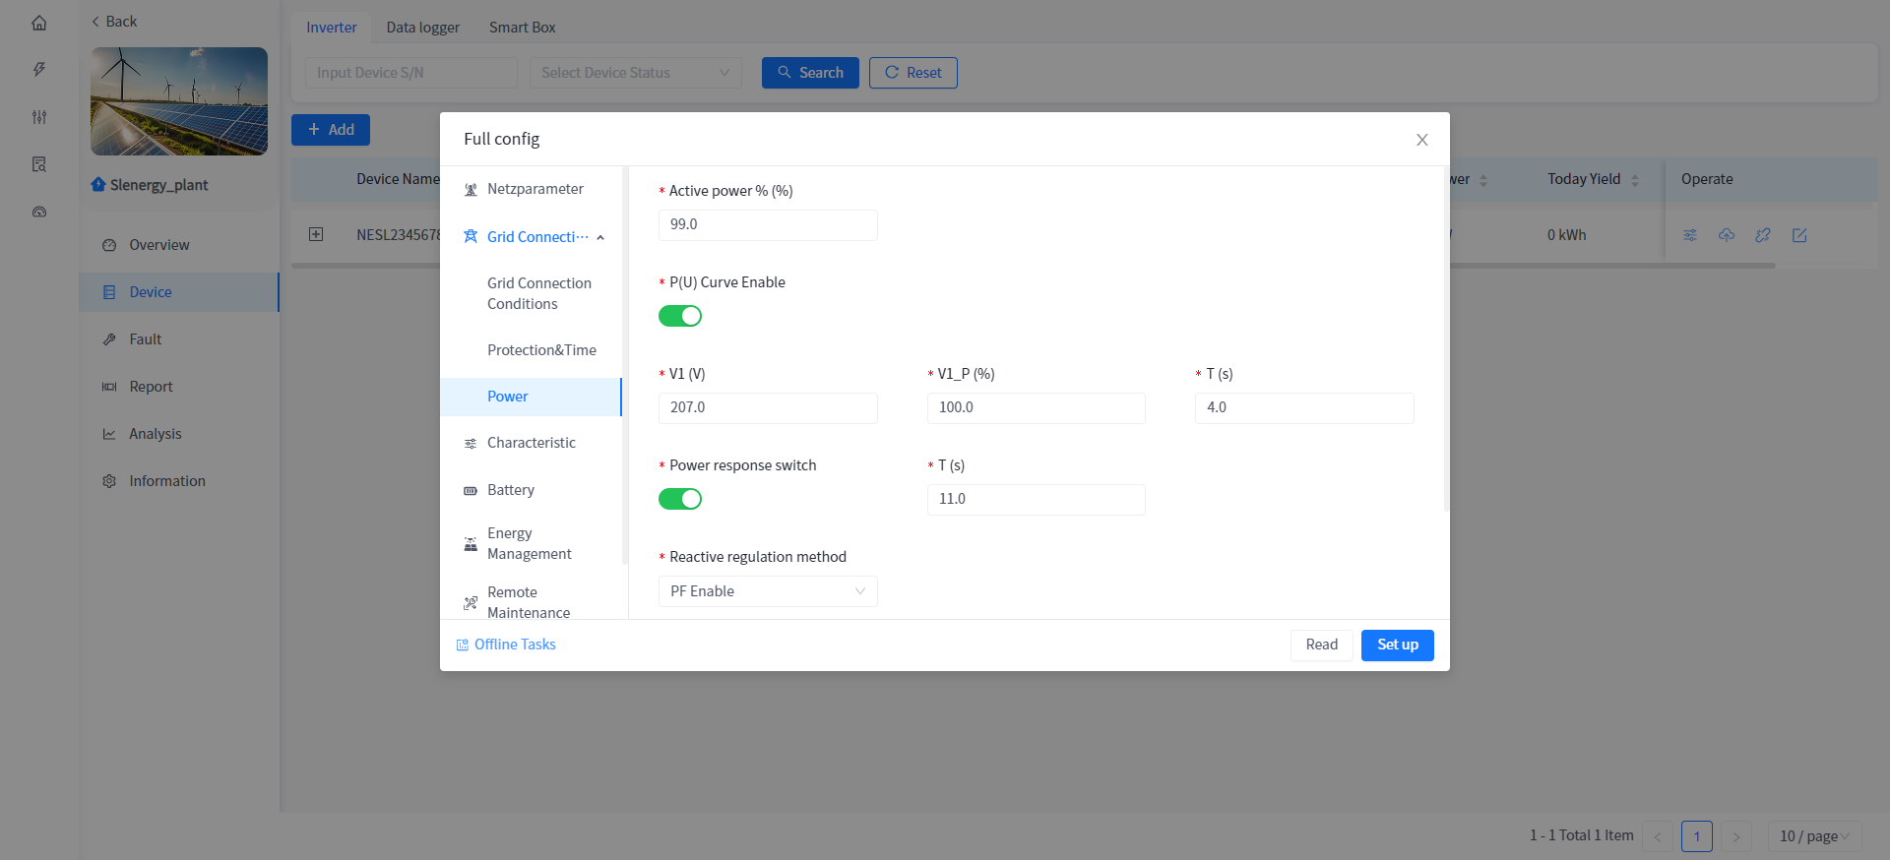Disable the P(U) Curve Enable switch
This screenshot has height=860, width=1890.
pos(680,316)
